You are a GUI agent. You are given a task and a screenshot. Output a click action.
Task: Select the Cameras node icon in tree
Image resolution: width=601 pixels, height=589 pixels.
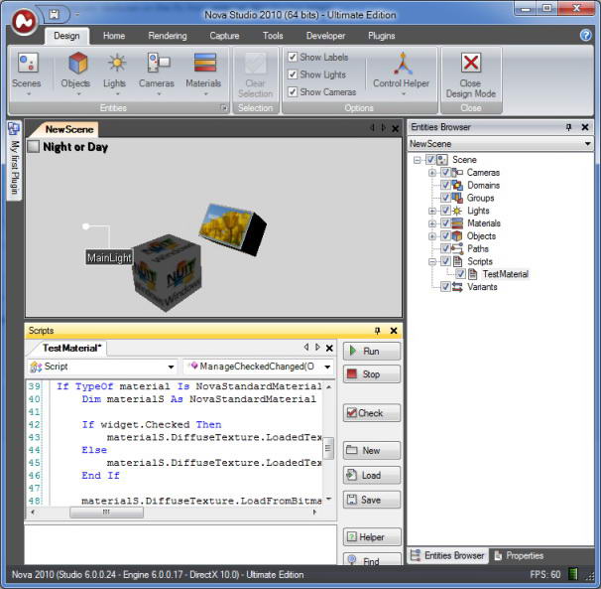coord(457,173)
